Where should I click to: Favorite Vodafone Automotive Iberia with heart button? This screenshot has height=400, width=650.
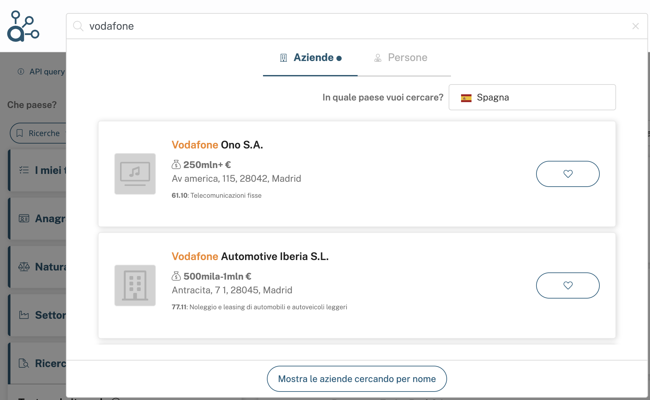(568, 285)
